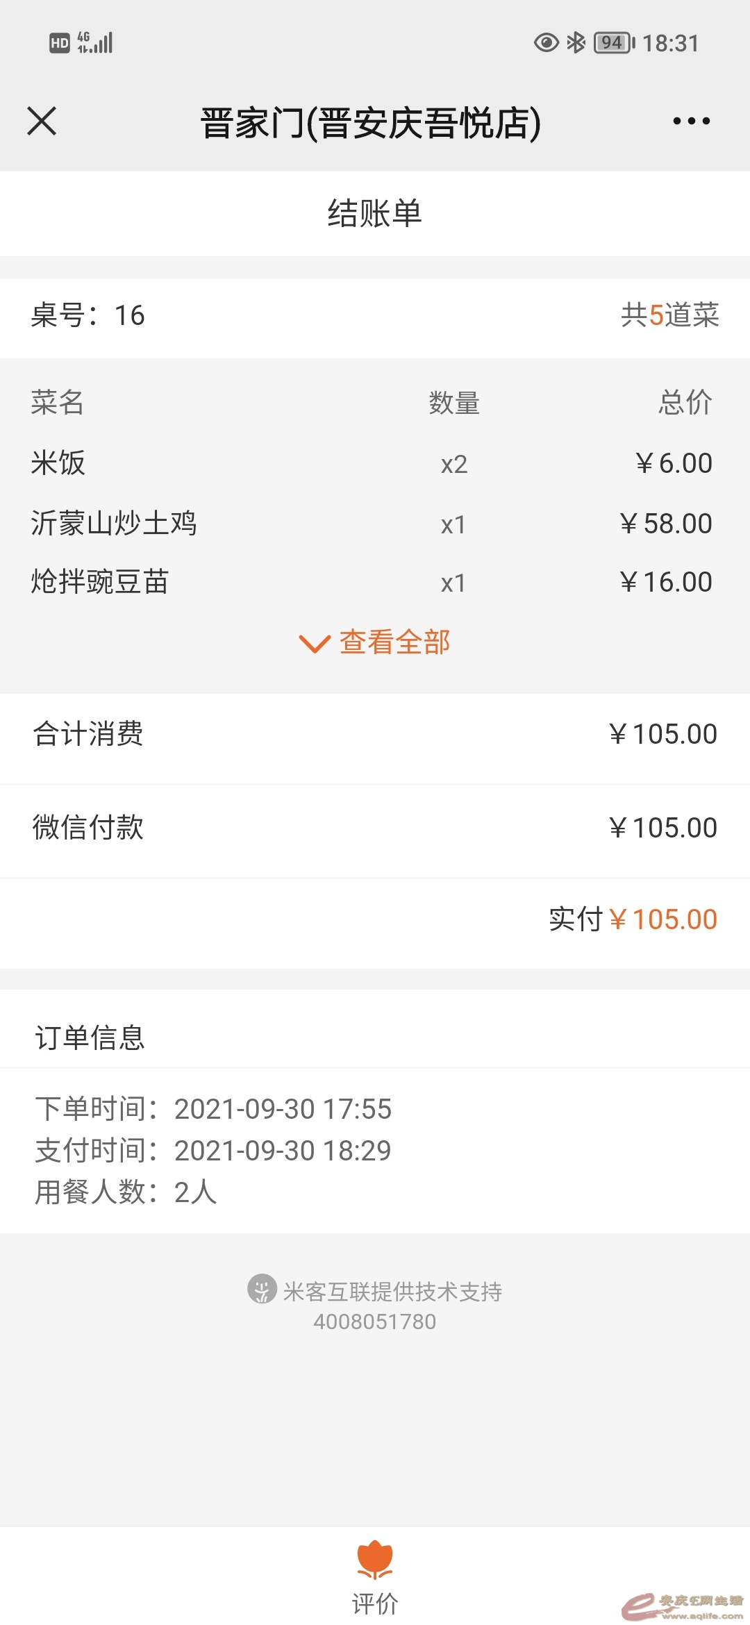Tap the support phone number 4008051780
750x1625 pixels.
coord(375,1322)
